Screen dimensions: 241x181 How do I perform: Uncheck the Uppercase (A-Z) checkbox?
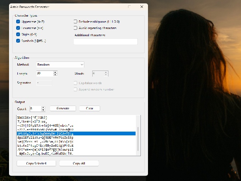tap(18, 21)
